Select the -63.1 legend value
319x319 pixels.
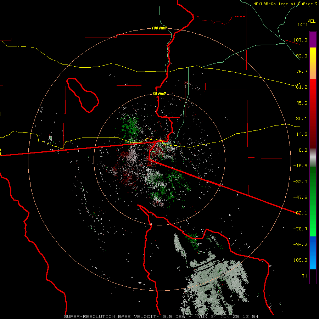tap(301, 213)
